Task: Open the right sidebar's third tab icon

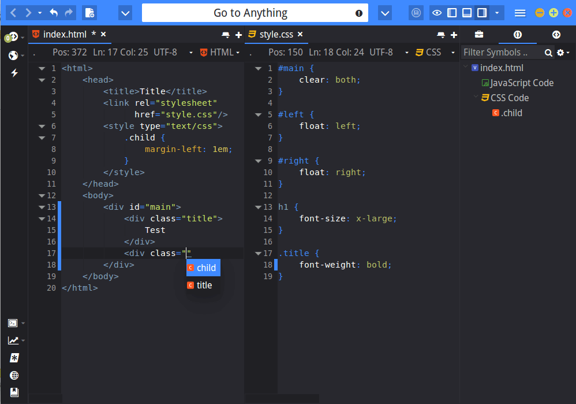Action: coord(556,35)
